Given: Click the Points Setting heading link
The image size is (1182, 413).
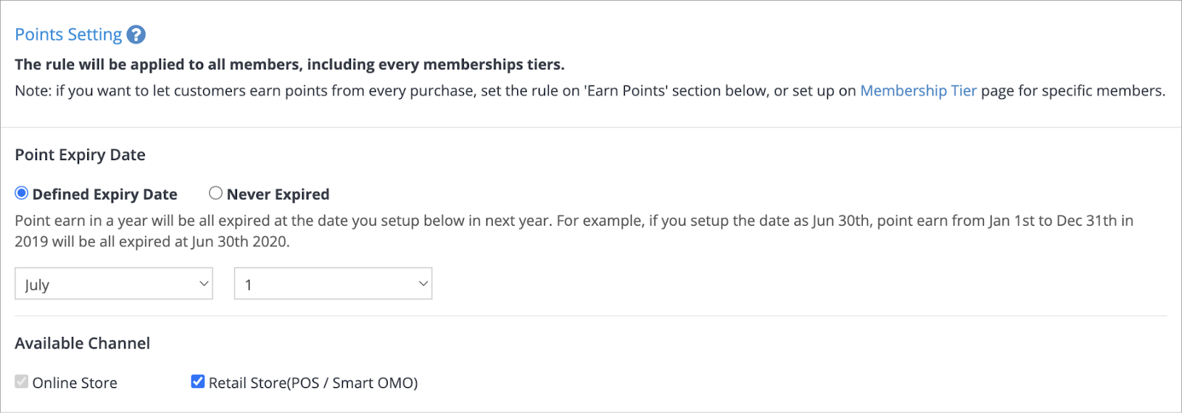Looking at the screenshot, I should [69, 35].
